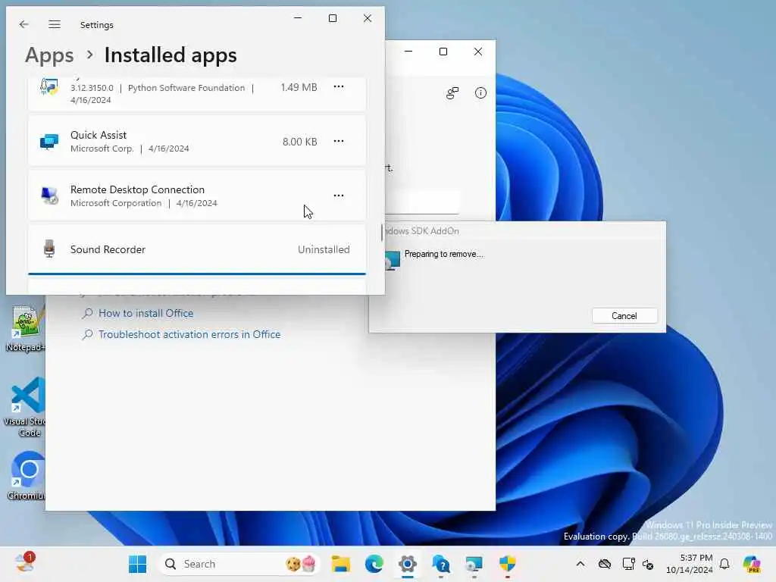Viewport: 776px width, 582px height.
Task: Launch Microsoft Edge from the taskbar
Action: pos(374,564)
